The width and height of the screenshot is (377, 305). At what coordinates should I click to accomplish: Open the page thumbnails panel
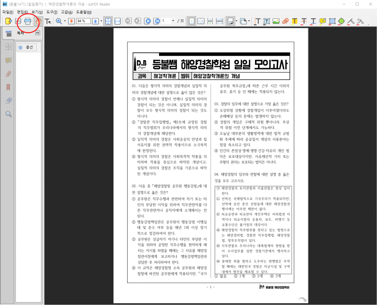coord(8,47)
